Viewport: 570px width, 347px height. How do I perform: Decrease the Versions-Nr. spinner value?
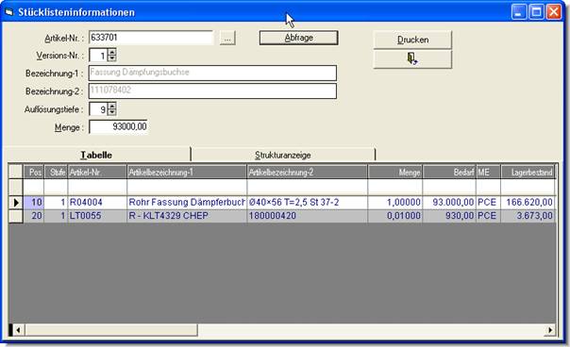[112, 58]
